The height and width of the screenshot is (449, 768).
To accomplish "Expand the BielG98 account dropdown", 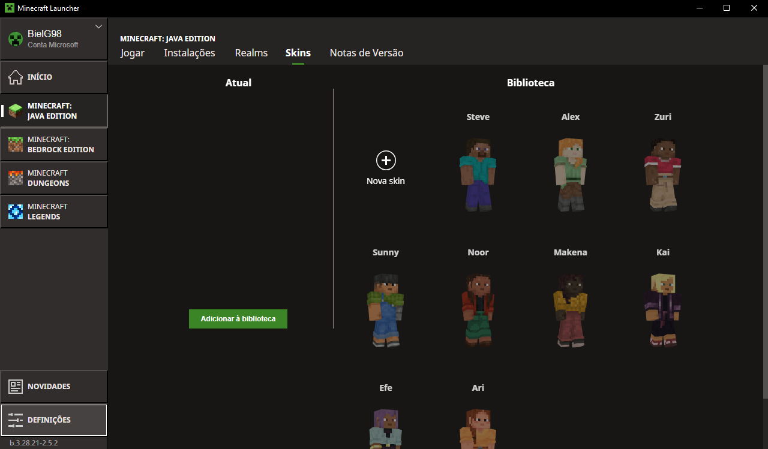I will 99,27.
